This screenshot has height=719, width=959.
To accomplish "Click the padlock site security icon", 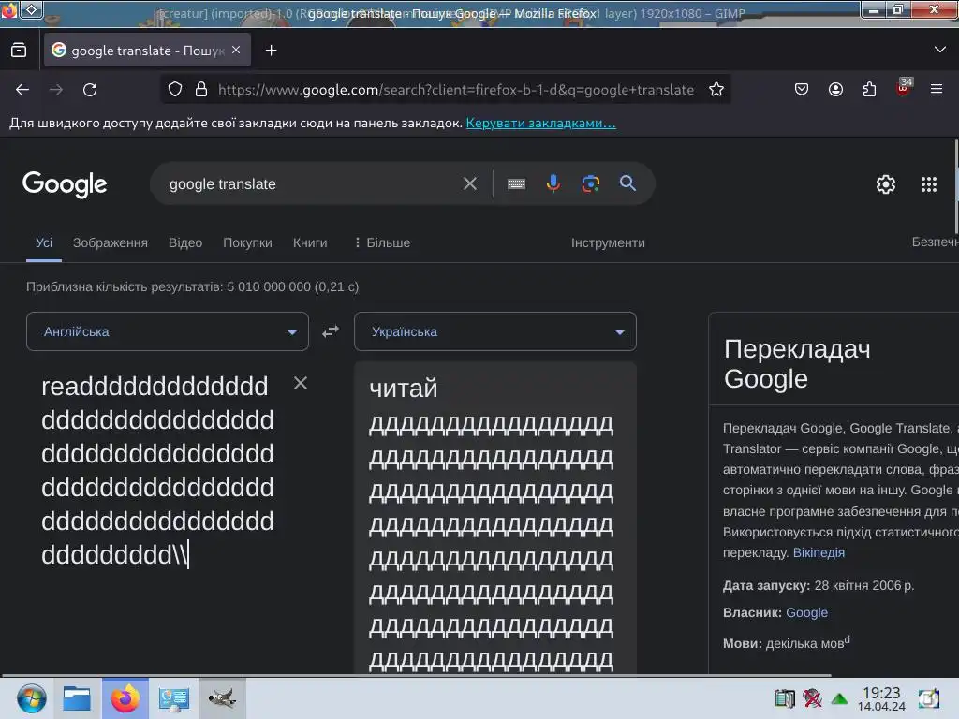I will pyautogui.click(x=201, y=89).
